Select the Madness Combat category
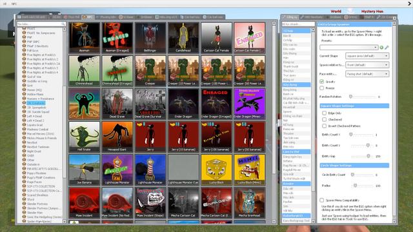Viewport: 413px width, 232px height. point(37,130)
